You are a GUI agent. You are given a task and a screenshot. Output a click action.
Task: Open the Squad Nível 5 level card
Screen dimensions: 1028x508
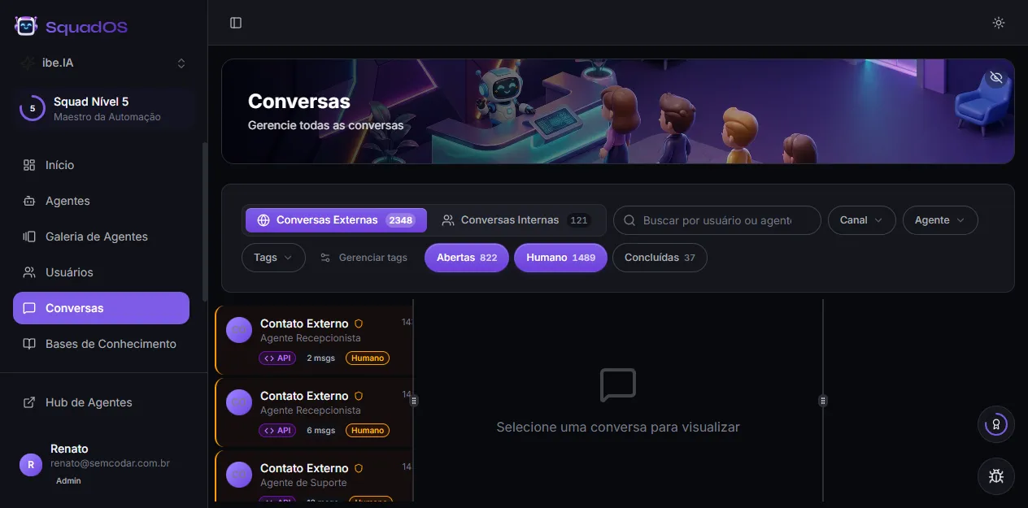click(103, 109)
